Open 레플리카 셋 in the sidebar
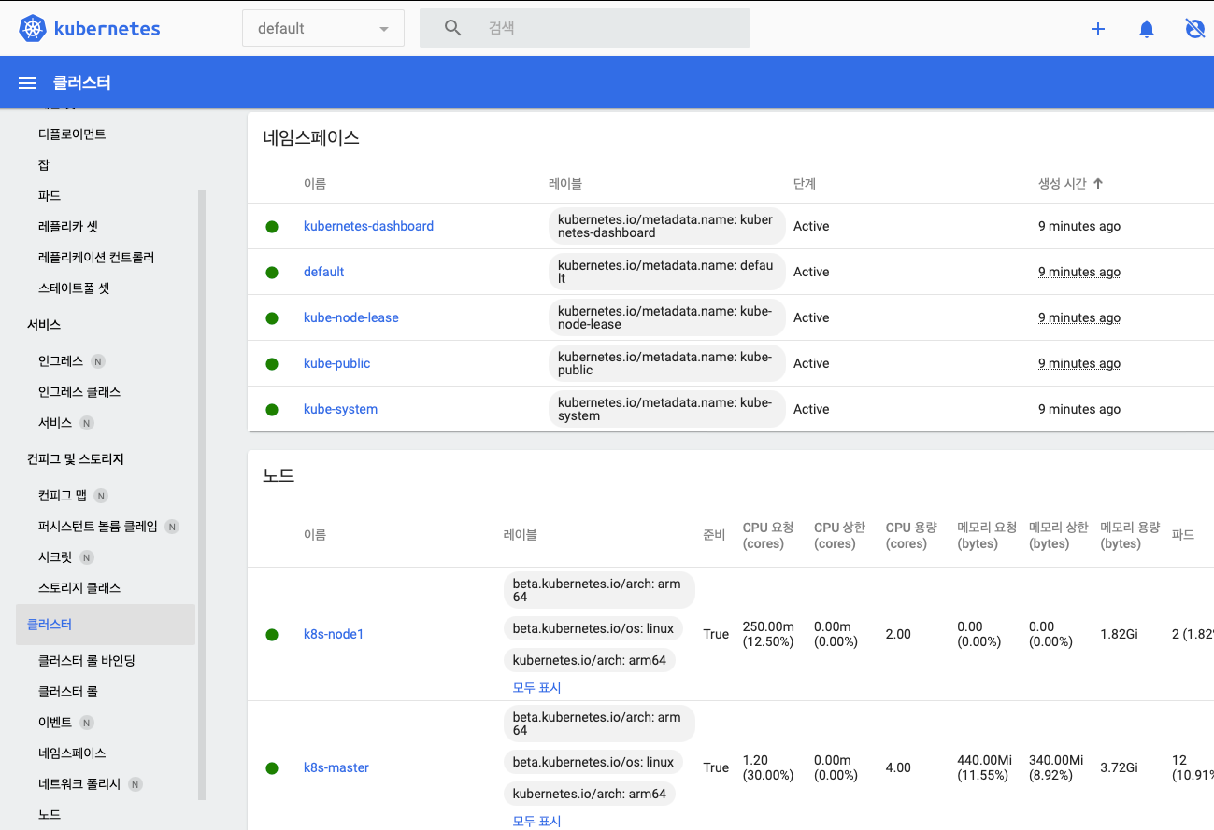The width and height of the screenshot is (1214, 830). pos(68,227)
